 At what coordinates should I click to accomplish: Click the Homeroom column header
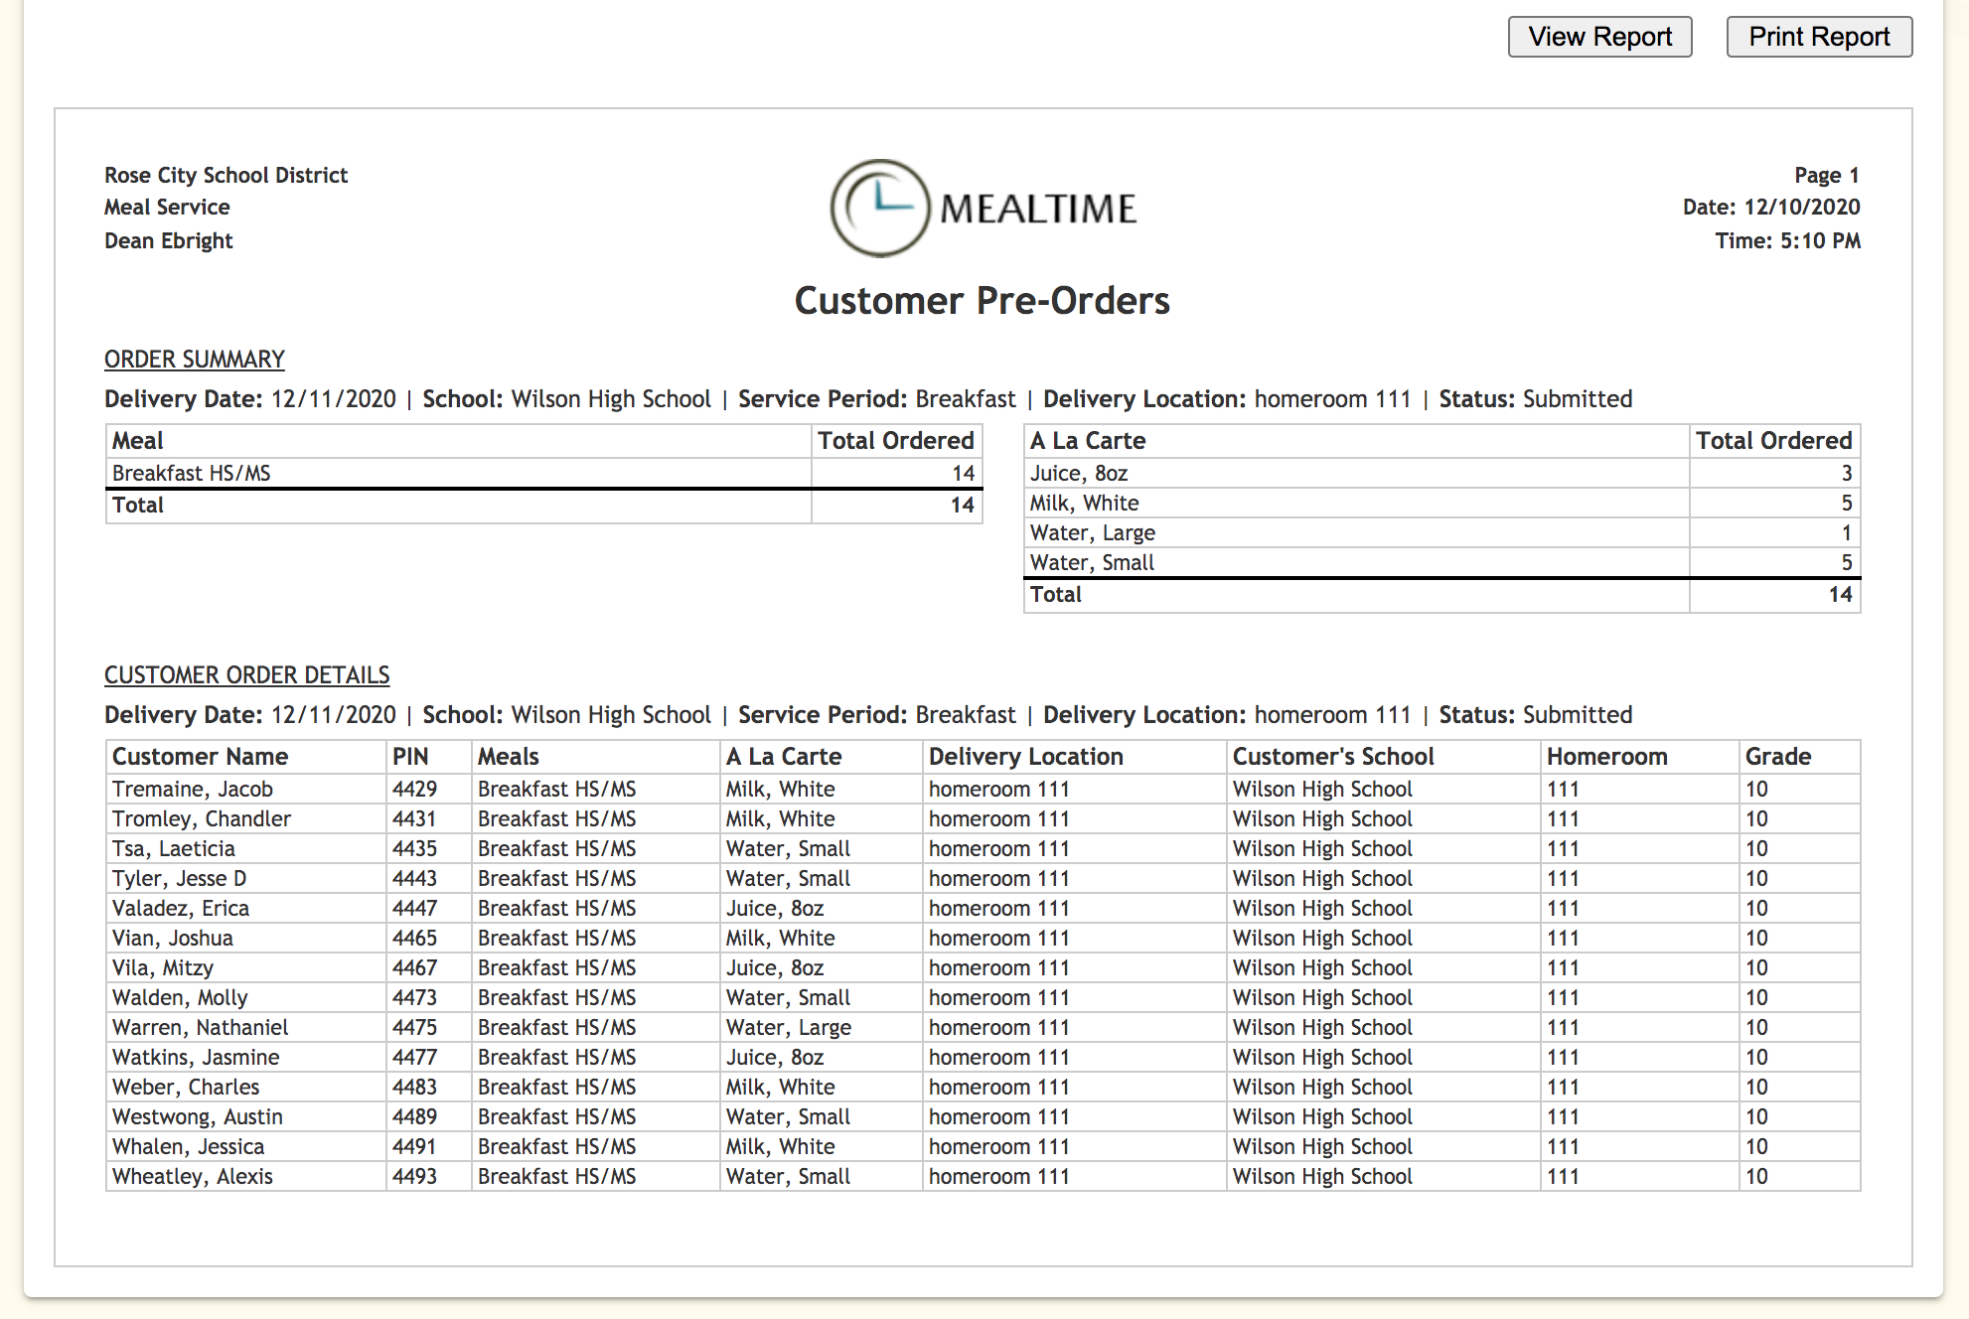[x=1606, y=757]
